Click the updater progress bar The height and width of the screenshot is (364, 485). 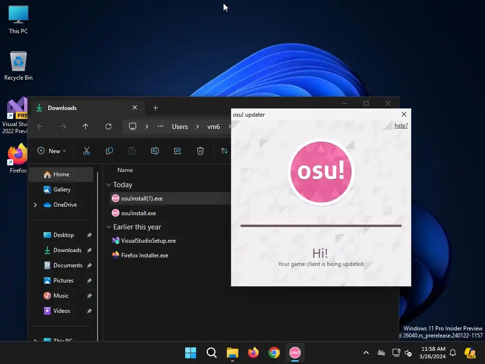pyautogui.click(x=321, y=226)
